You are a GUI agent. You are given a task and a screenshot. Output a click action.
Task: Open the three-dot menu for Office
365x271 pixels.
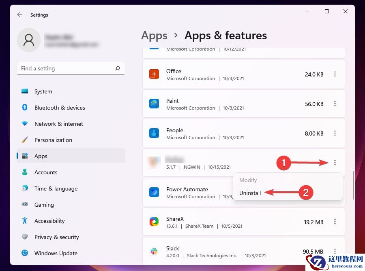coord(335,74)
